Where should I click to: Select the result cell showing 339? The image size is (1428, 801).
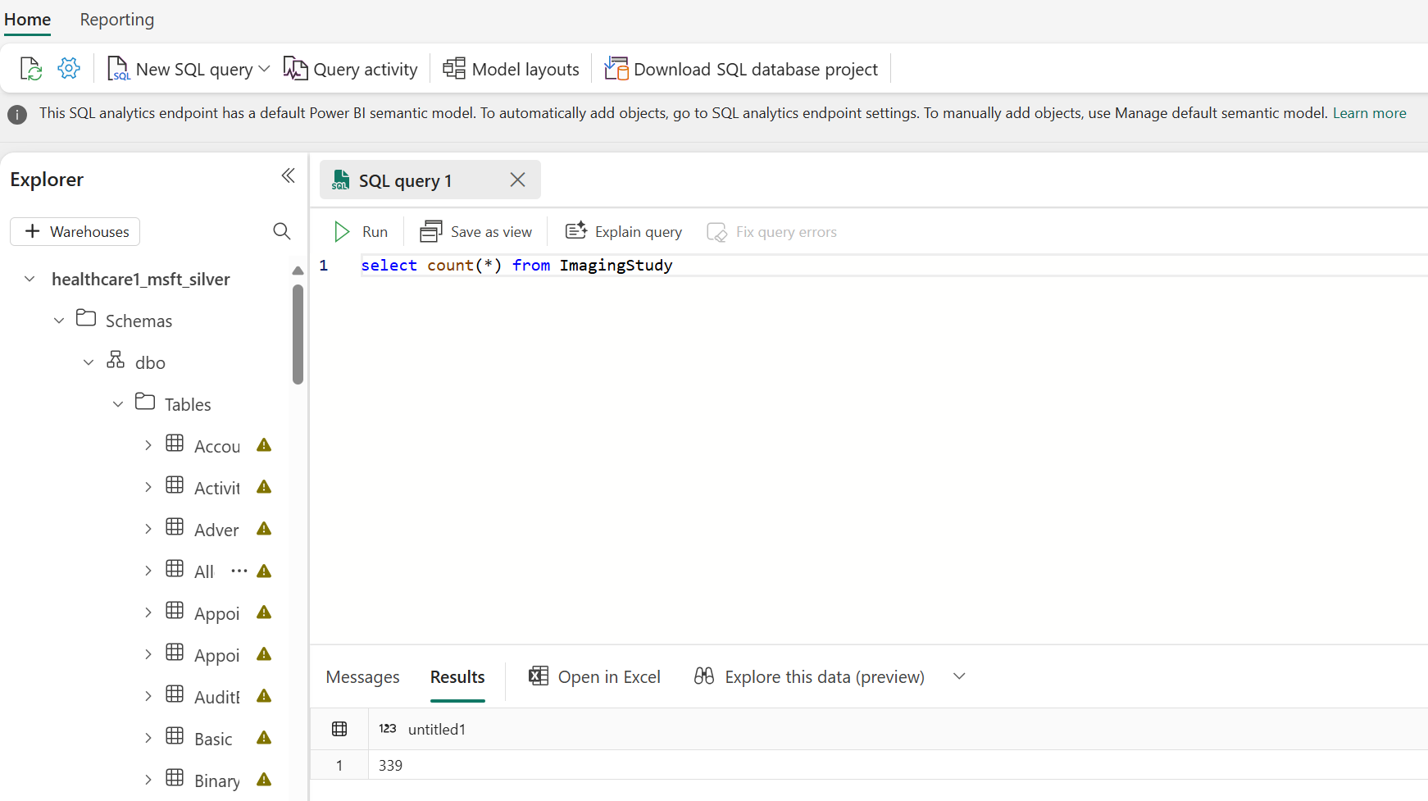pyautogui.click(x=390, y=766)
